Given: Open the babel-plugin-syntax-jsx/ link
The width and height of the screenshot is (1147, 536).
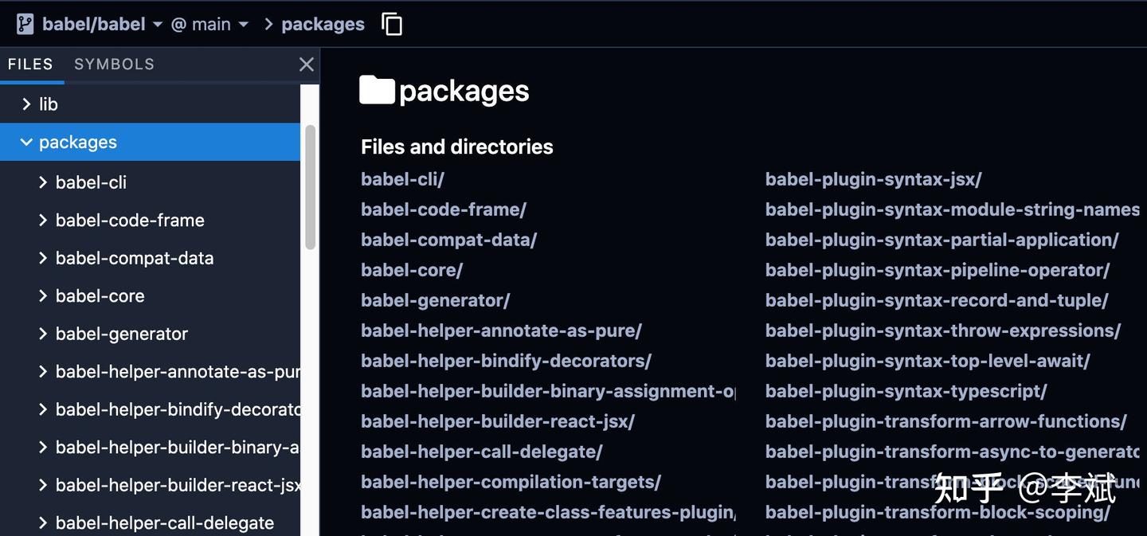Looking at the screenshot, I should tap(873, 179).
